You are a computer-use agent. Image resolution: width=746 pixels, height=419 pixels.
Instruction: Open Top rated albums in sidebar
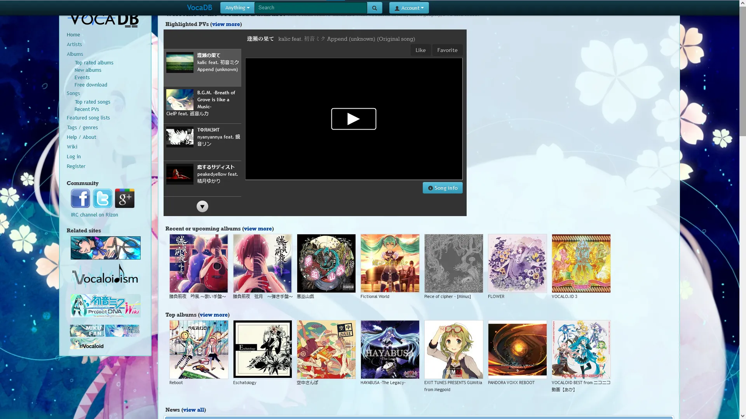pyautogui.click(x=94, y=62)
